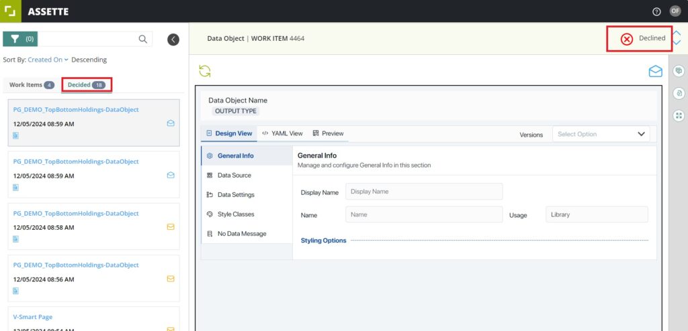Click the fullscreen expand icon in right sidebar
Viewport: 688px width, 331px height.
pyautogui.click(x=679, y=116)
